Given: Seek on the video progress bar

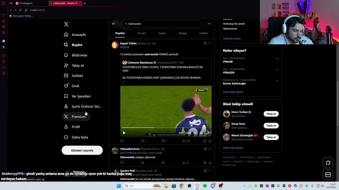Looking at the screenshot, I should [166, 128].
